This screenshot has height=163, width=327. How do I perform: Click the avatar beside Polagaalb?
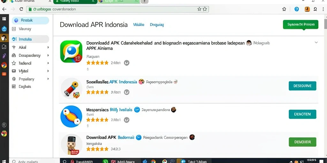[x=249, y=43]
